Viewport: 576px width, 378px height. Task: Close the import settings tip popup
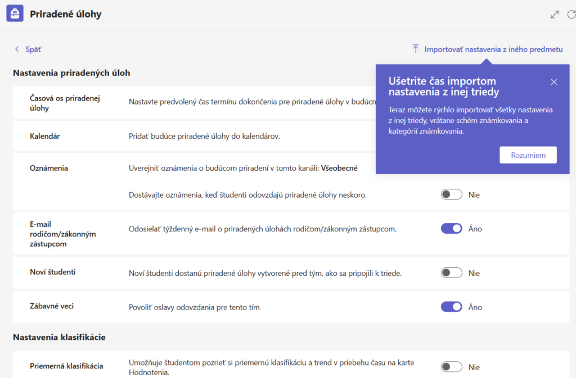point(554,82)
